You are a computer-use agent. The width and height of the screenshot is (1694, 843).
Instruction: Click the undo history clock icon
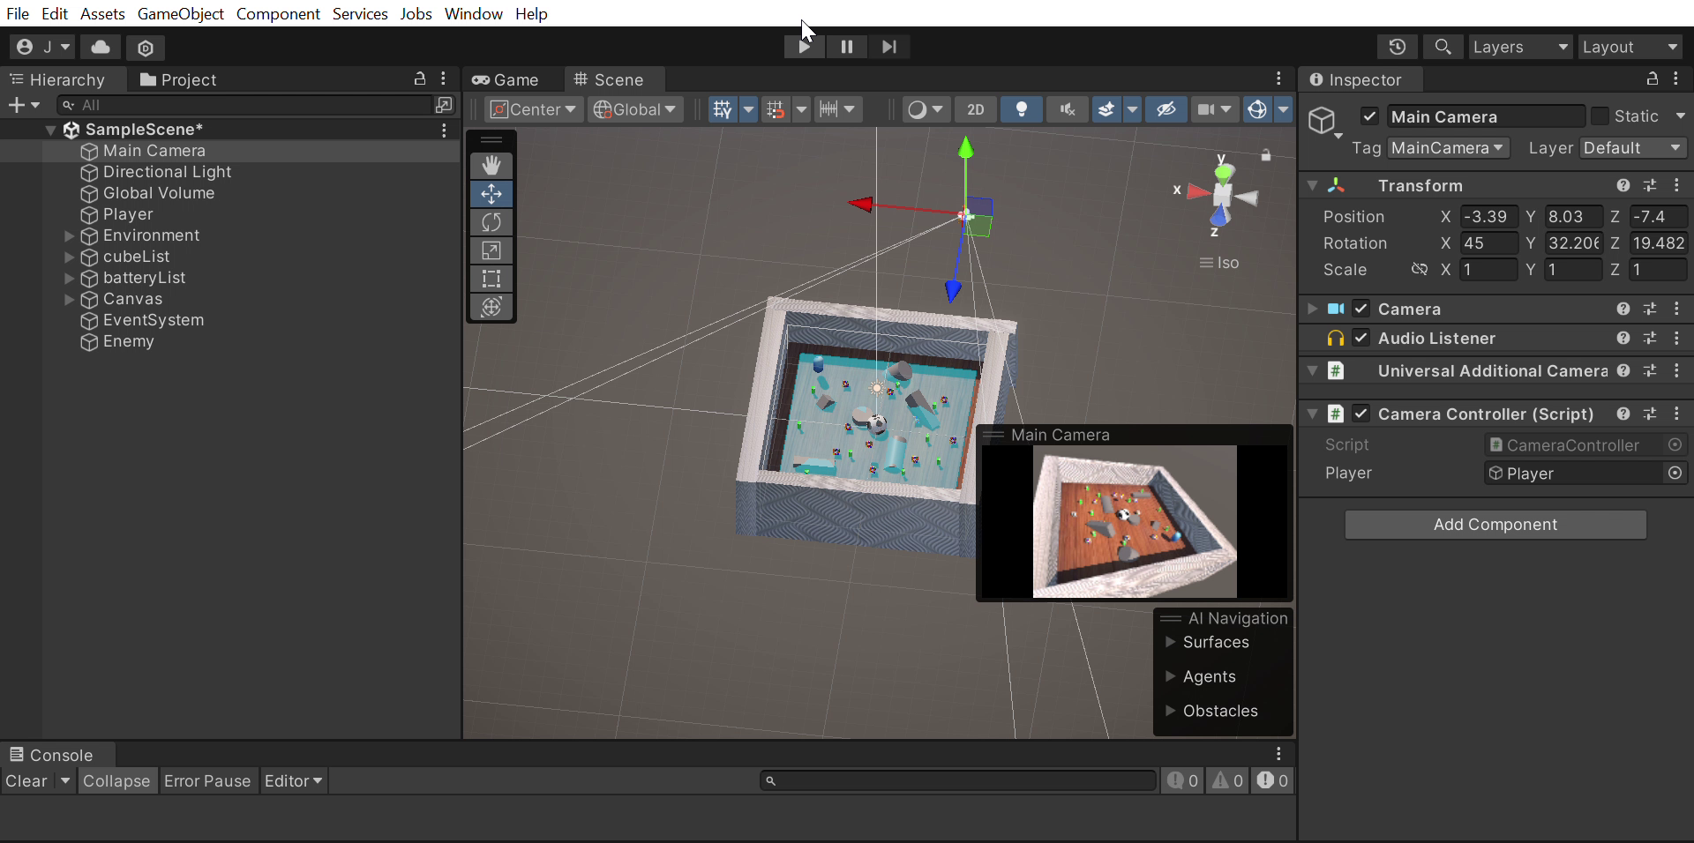[x=1397, y=47]
